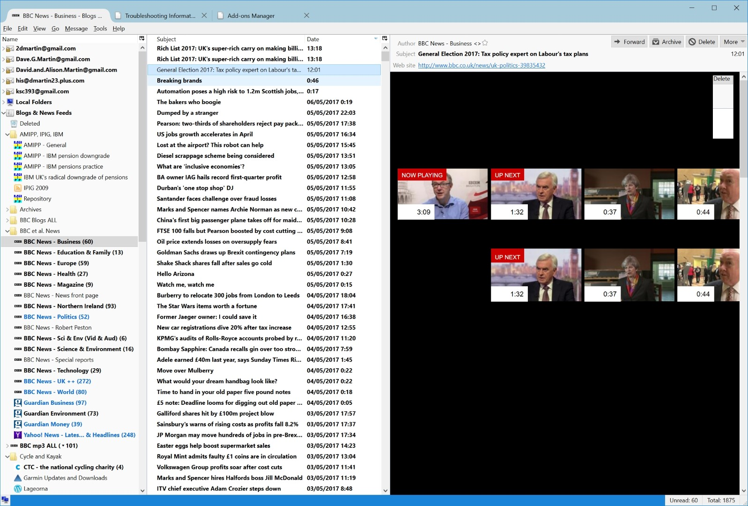
Task: Click the folder pane column picker icon
Action: [142, 38]
